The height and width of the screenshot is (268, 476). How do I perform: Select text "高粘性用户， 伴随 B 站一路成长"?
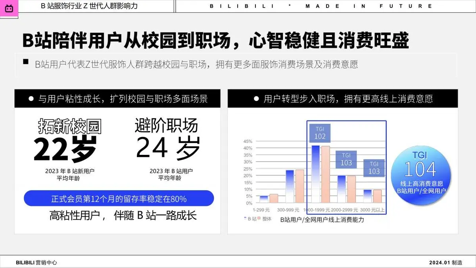[x=123, y=216]
